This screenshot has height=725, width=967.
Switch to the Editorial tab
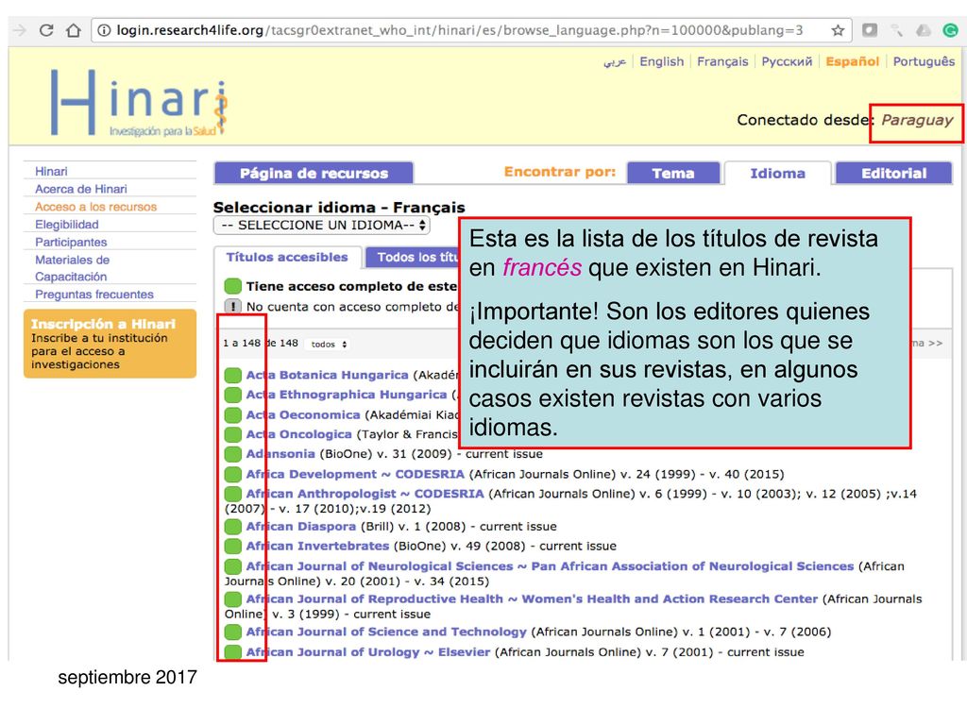pos(893,174)
